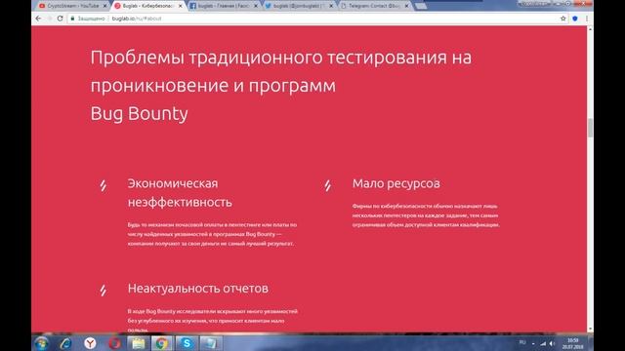Open the Windows Start menu

point(41,343)
